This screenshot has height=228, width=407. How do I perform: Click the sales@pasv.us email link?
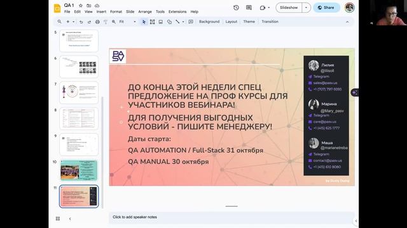[325, 83]
